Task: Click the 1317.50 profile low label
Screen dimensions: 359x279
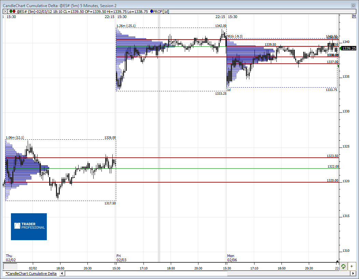Action: pos(110,203)
